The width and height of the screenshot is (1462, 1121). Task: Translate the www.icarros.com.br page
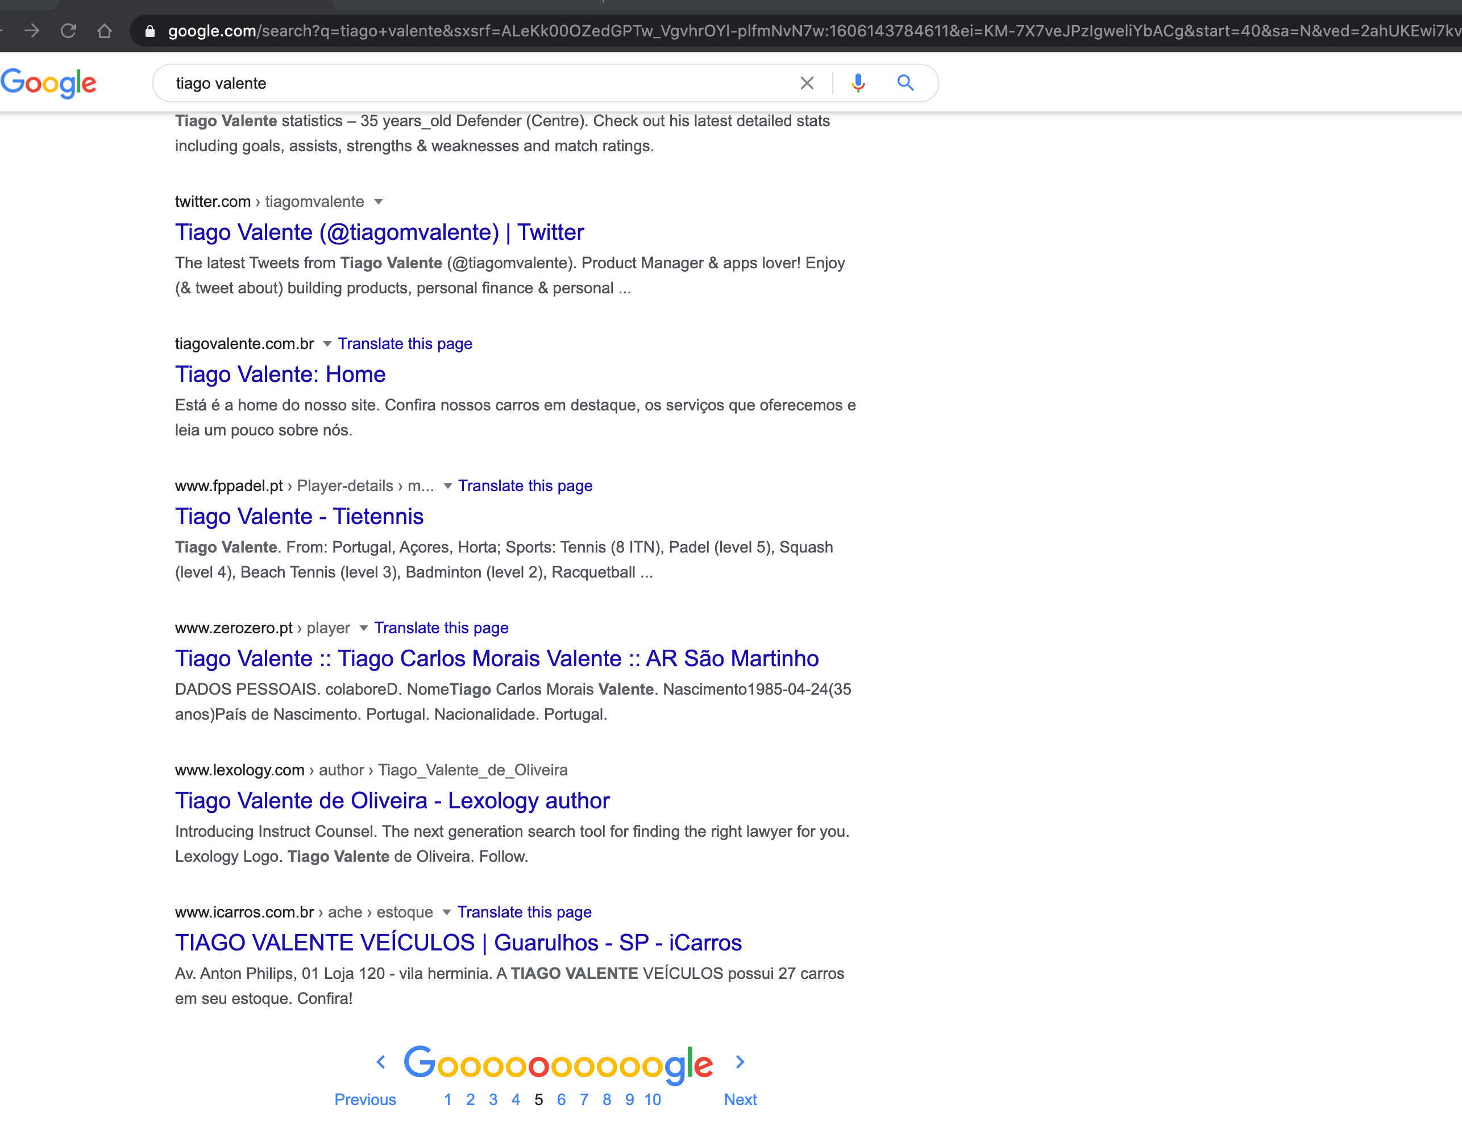click(x=525, y=912)
